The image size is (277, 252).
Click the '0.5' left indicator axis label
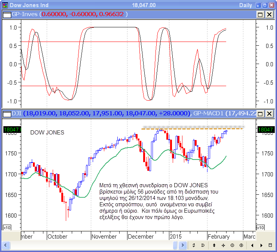(x=13, y=46)
